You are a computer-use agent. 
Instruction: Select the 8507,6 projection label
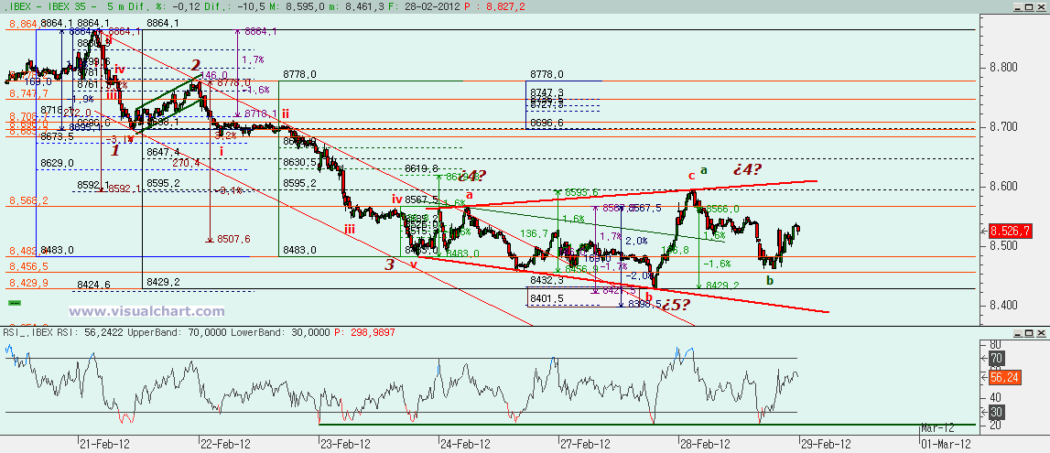(233, 239)
